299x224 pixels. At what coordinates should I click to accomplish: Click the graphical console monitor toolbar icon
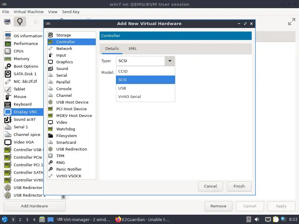coord(7,22)
